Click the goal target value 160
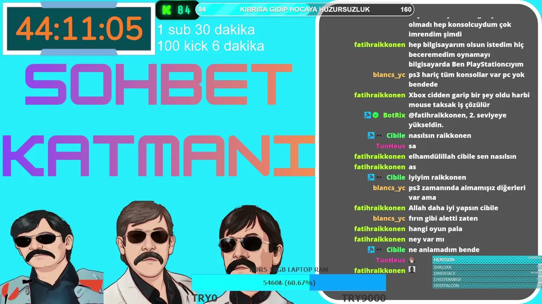Image resolution: width=542 pixels, height=304 pixels. [406, 10]
